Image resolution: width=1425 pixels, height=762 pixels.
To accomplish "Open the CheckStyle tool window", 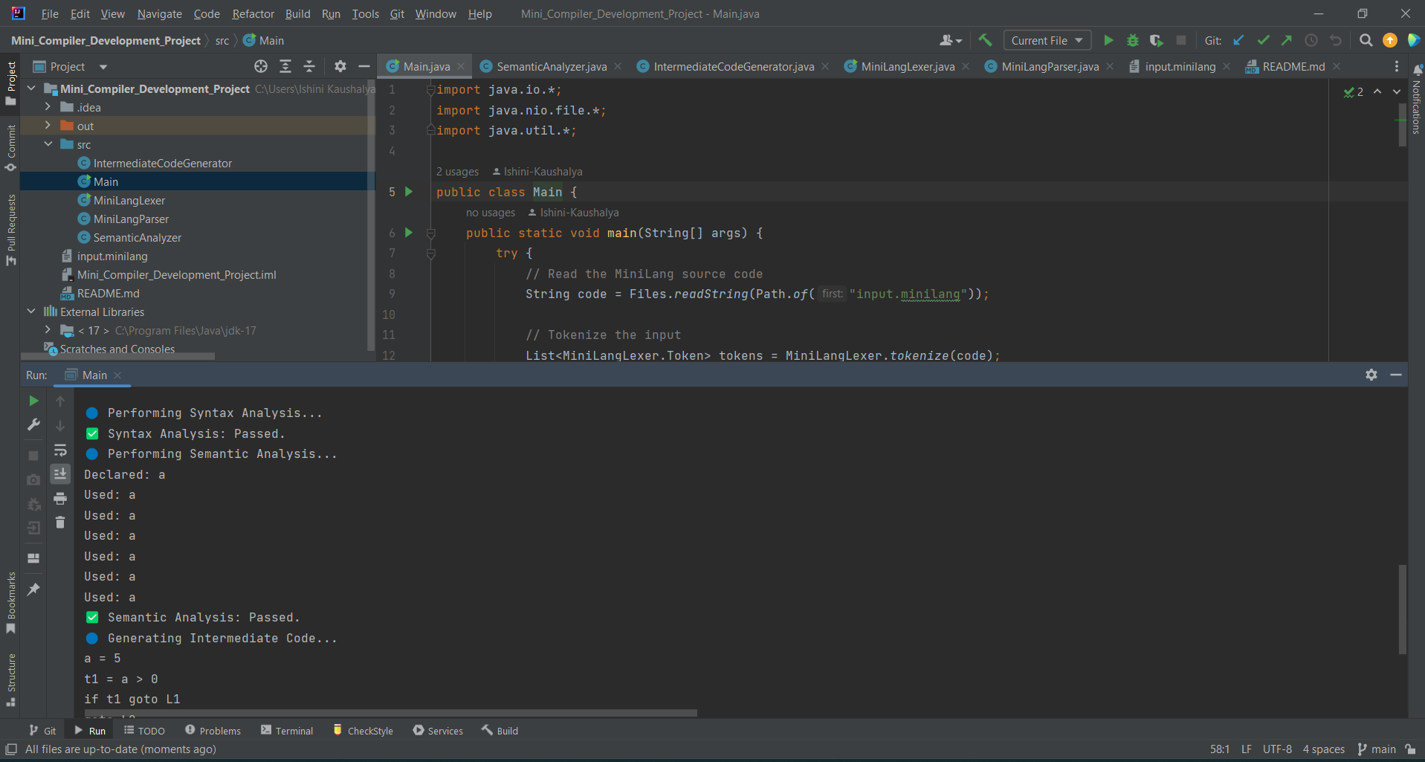I will point(363,731).
